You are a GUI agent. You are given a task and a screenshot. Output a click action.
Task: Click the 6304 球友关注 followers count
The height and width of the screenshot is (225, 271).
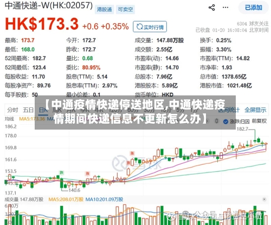(253, 24)
